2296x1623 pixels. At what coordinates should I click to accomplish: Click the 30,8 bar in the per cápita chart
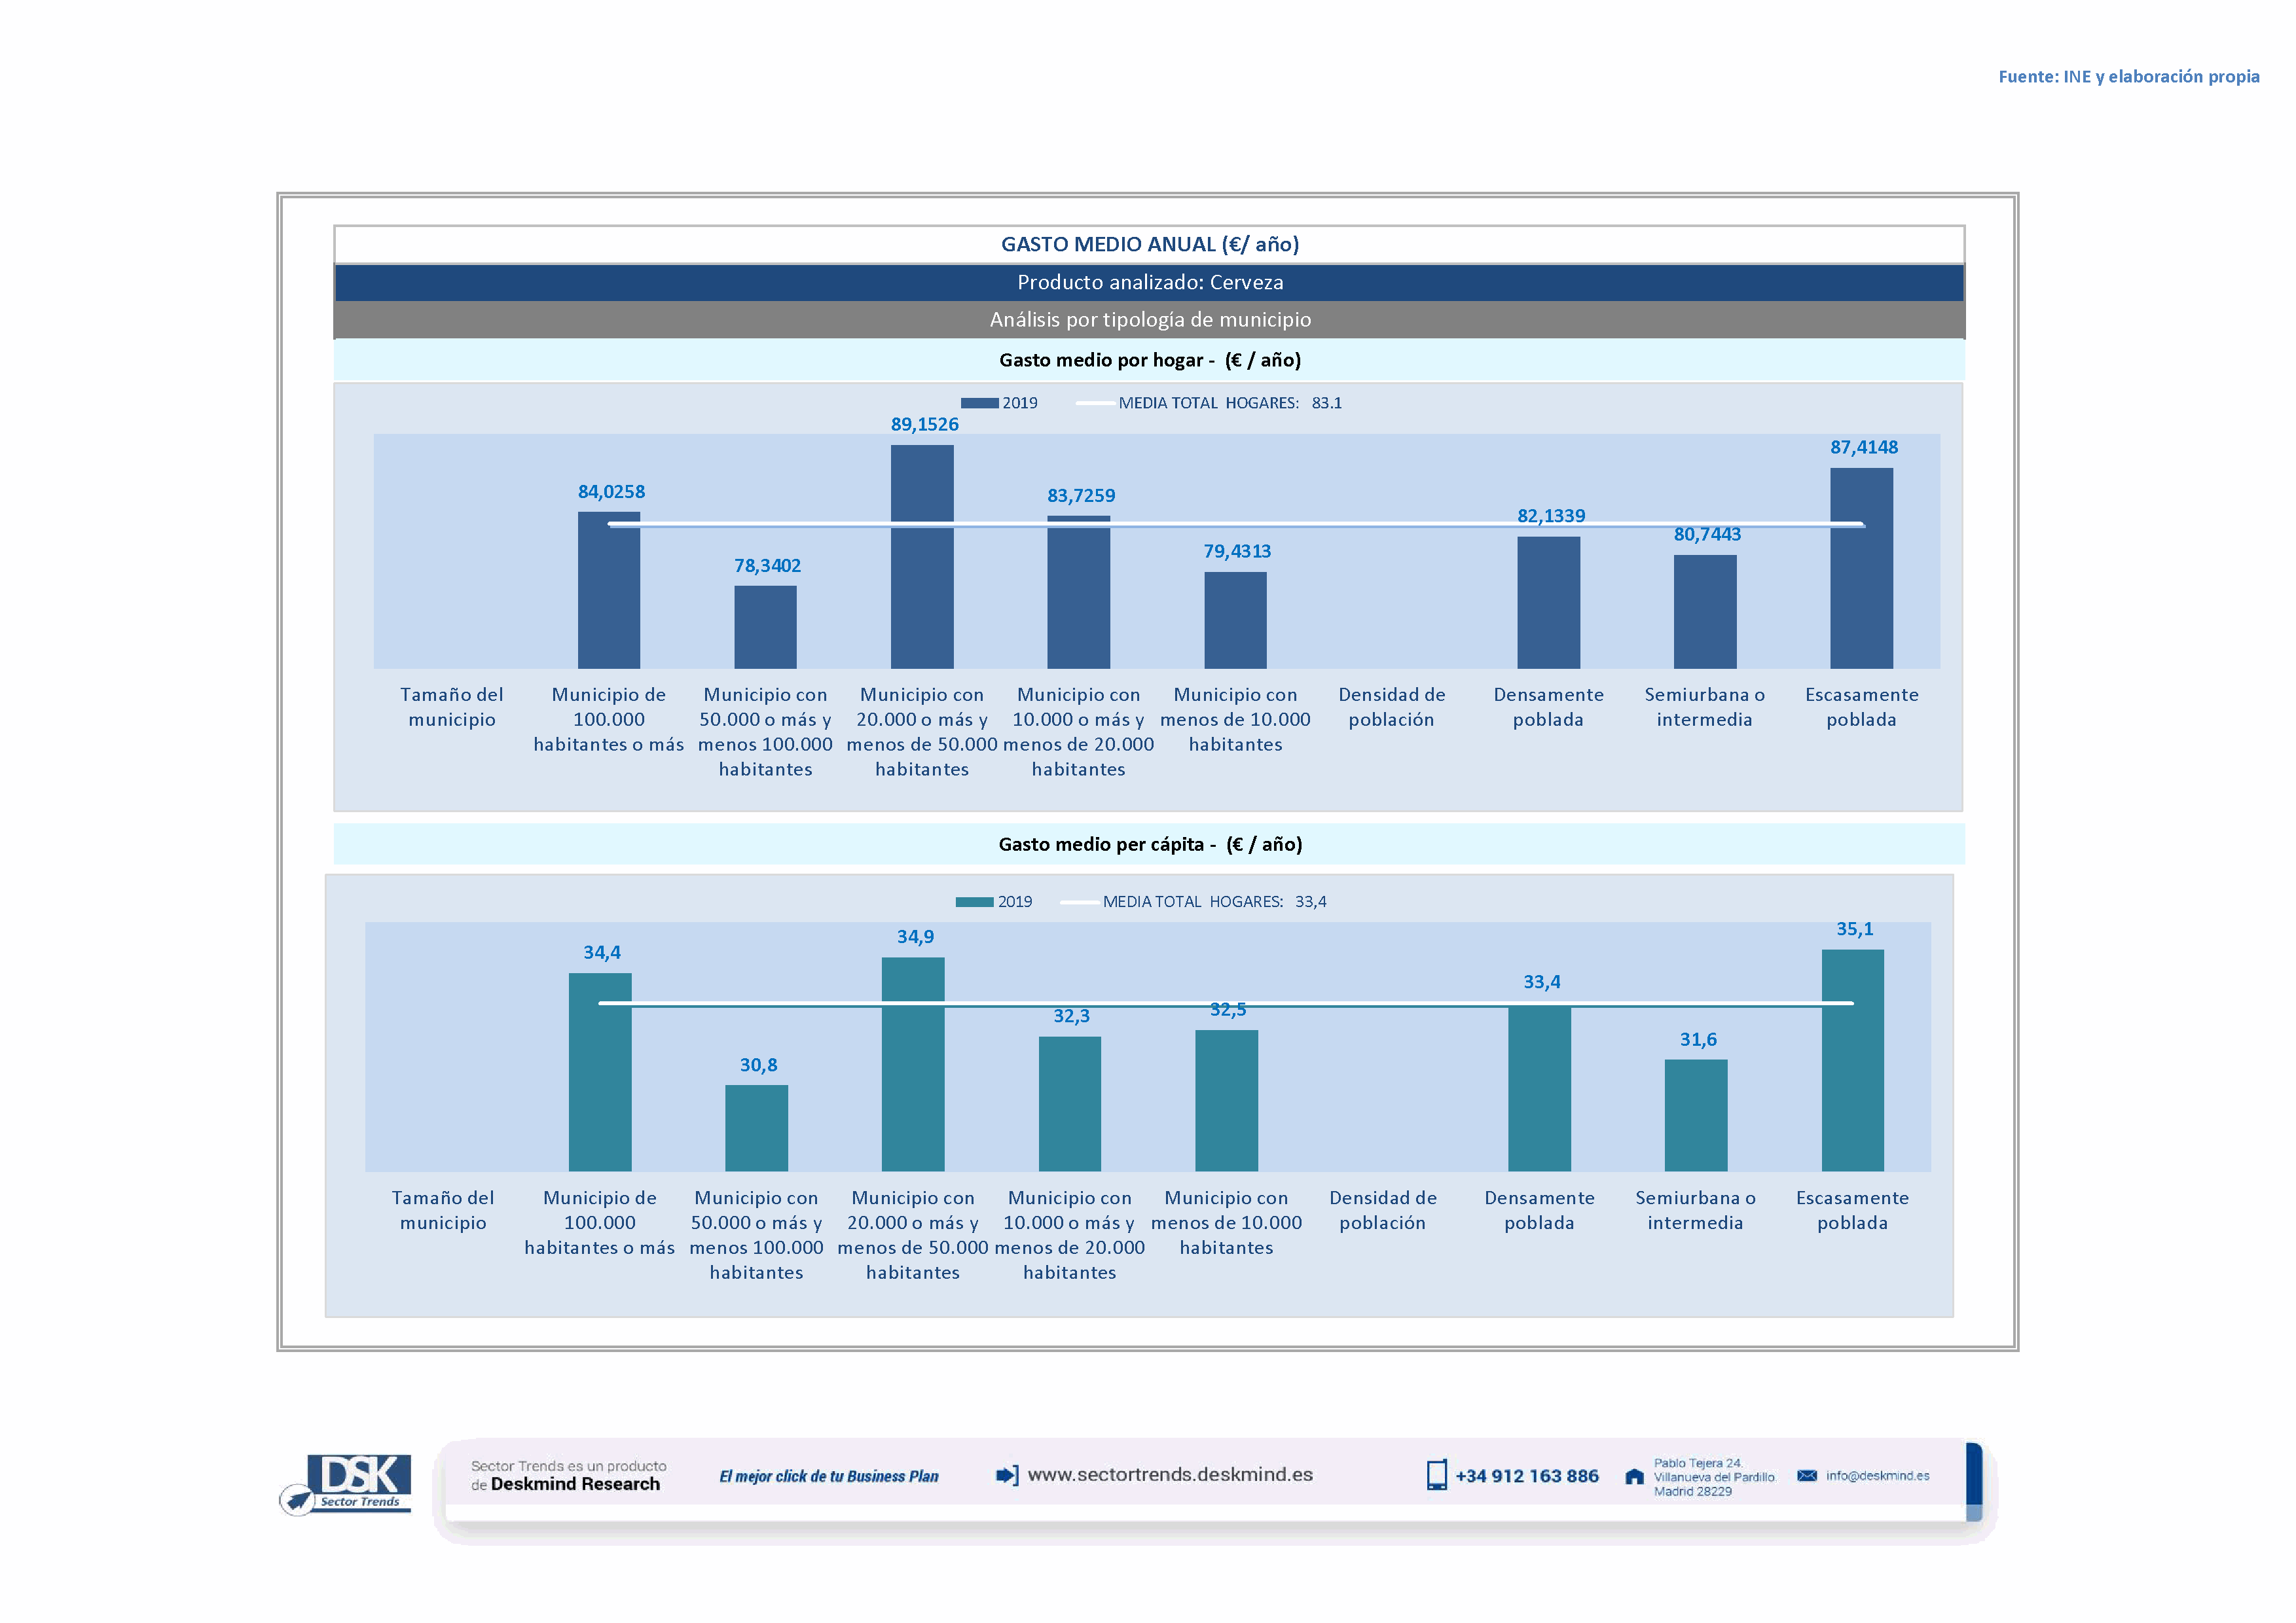coord(756,1128)
